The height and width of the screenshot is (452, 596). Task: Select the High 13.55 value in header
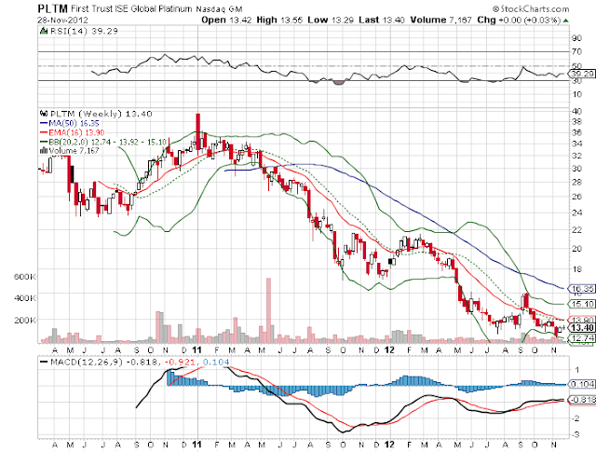click(279, 20)
